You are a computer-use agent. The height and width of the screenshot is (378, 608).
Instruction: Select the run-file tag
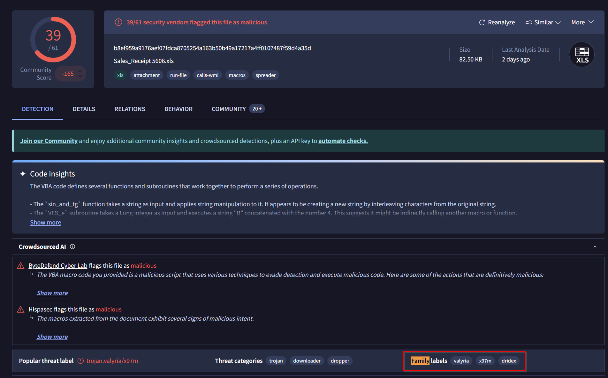coord(178,75)
